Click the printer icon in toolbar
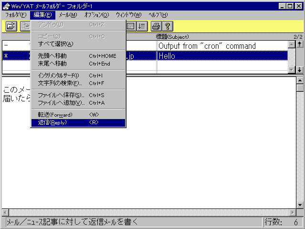Screen dimensions: 305x229 tap(156, 26)
